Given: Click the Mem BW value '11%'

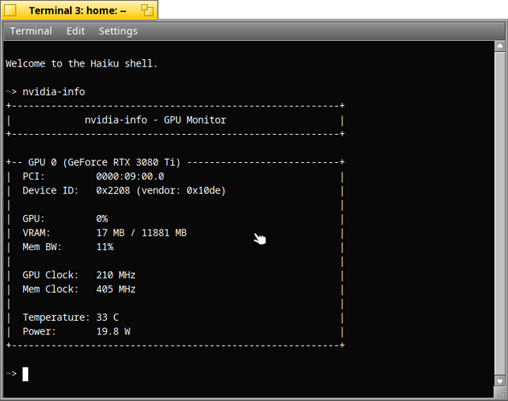Looking at the screenshot, I should [x=105, y=247].
